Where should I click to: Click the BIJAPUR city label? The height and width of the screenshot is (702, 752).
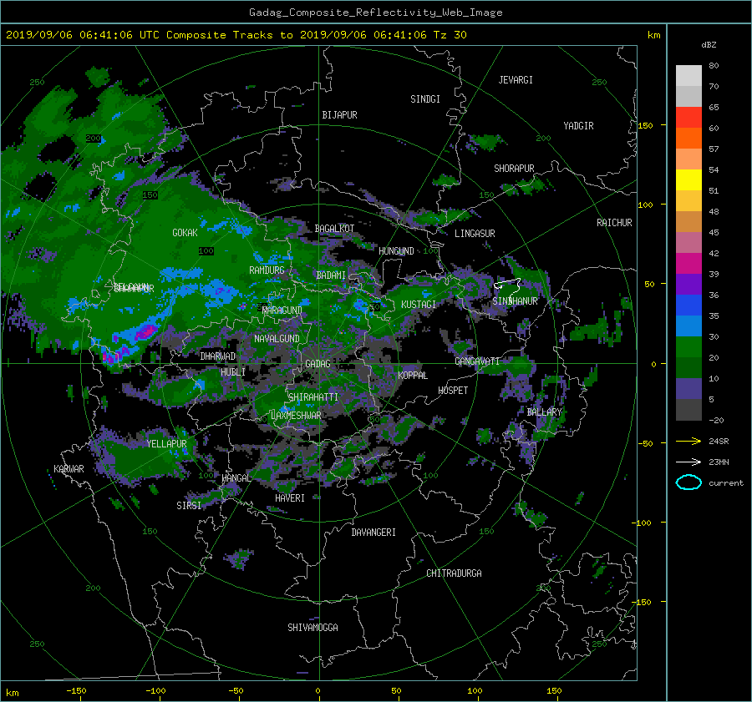coord(339,115)
